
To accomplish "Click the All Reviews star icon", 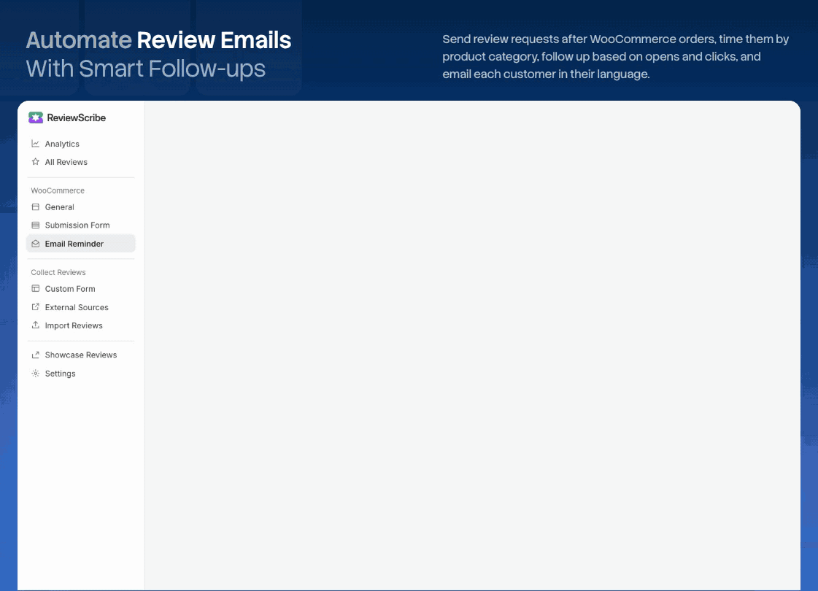I will pos(36,162).
